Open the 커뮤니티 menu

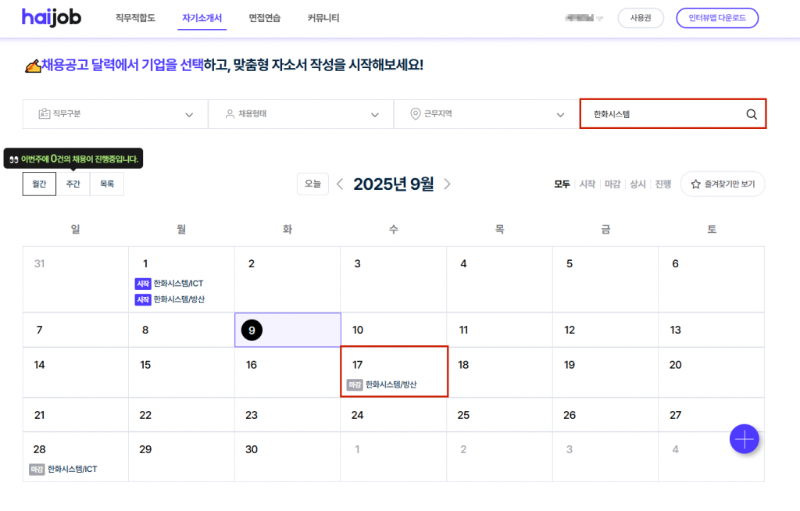pyautogui.click(x=323, y=18)
